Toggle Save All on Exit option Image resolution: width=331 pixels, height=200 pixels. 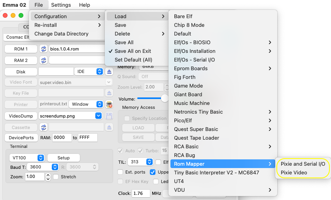click(x=136, y=51)
